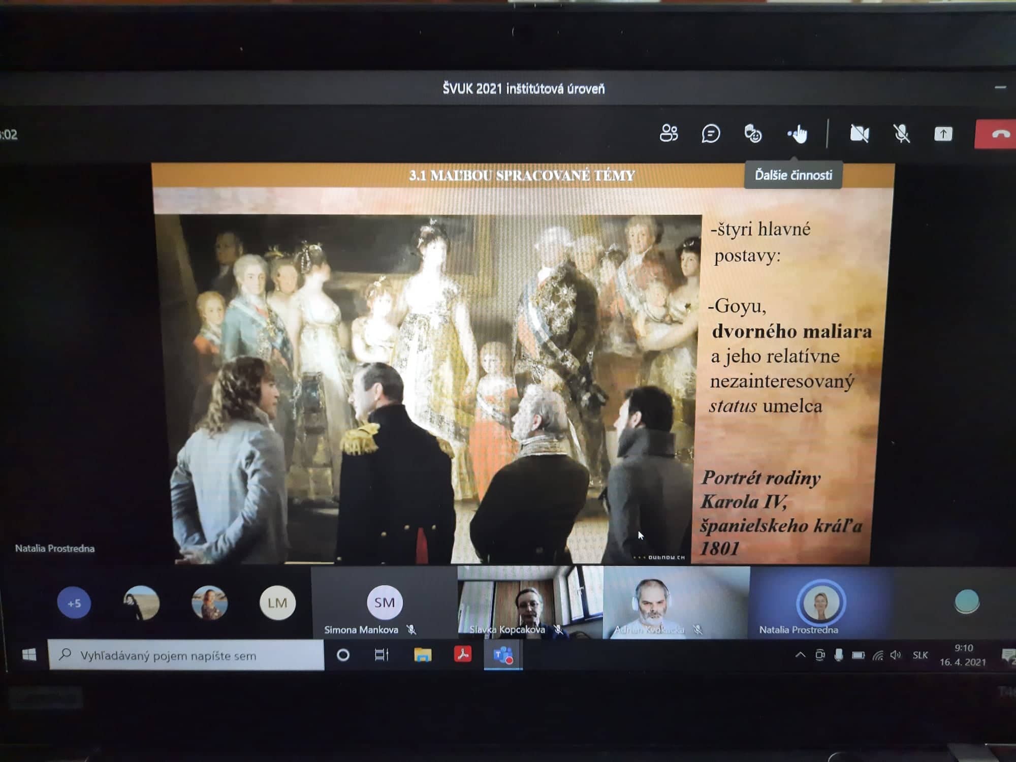Select the Slavka Kopcakova video tile
Screen dimensions: 1016x762
(x=530, y=602)
